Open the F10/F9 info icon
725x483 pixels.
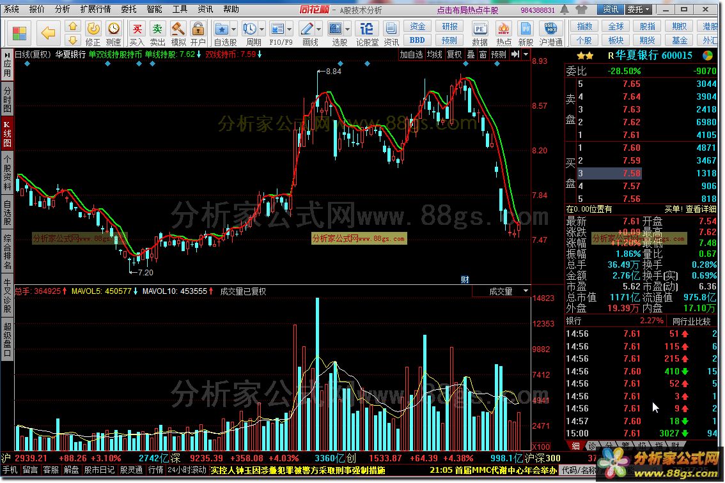coord(277,29)
